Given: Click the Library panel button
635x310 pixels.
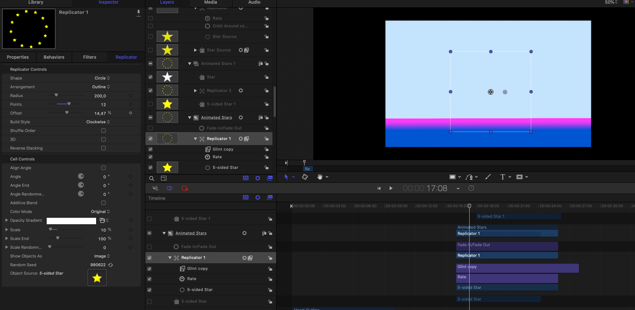Looking at the screenshot, I should [36, 3].
